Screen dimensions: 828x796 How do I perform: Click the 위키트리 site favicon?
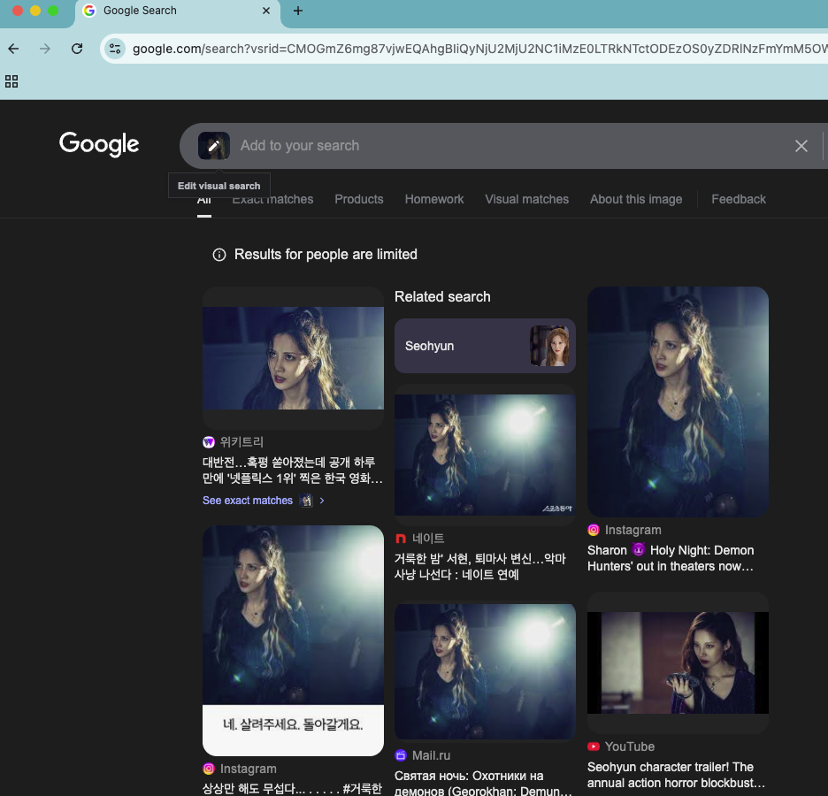[208, 441]
